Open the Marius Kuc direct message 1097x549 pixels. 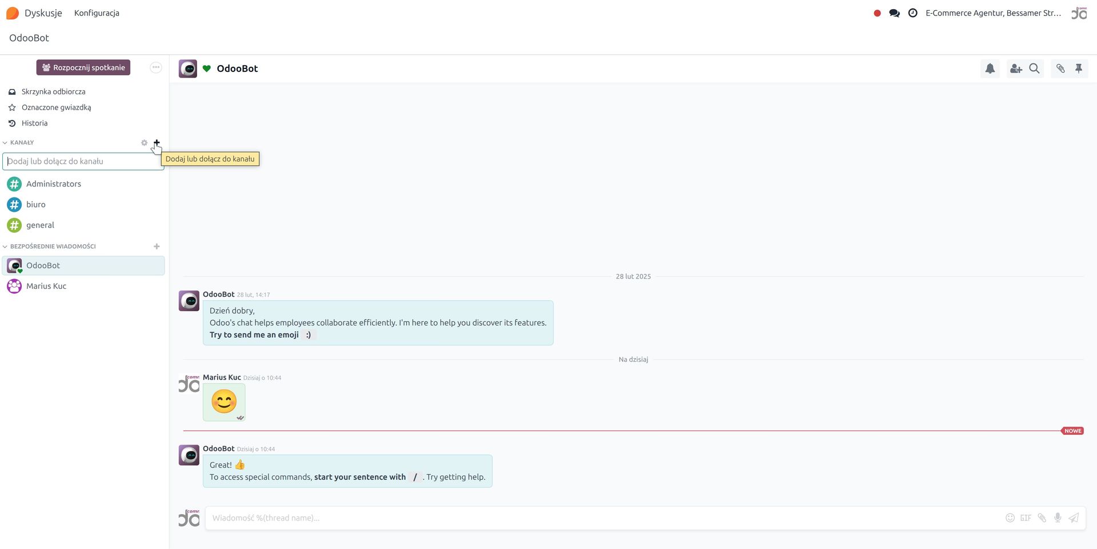83,286
